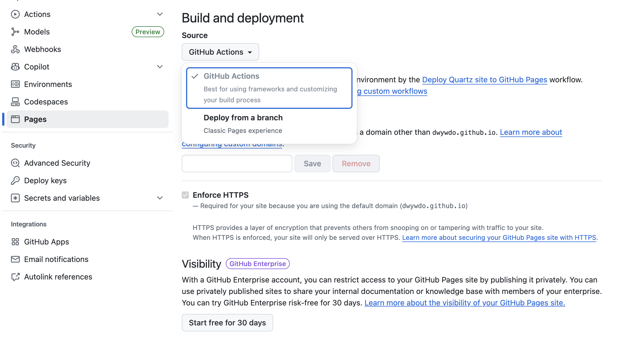
Task: Click the Pages browser icon
Action: click(15, 119)
